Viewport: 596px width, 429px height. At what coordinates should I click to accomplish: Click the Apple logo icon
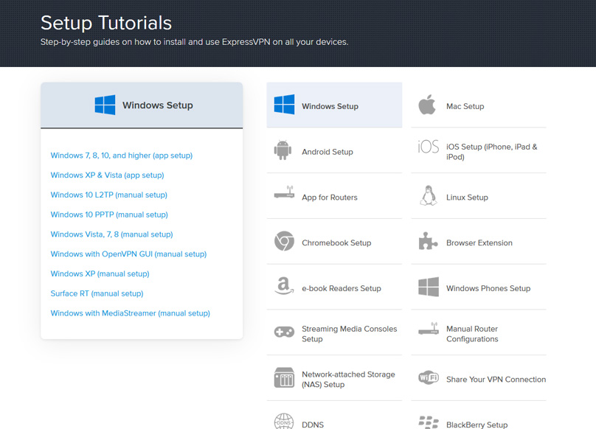pyautogui.click(x=427, y=105)
